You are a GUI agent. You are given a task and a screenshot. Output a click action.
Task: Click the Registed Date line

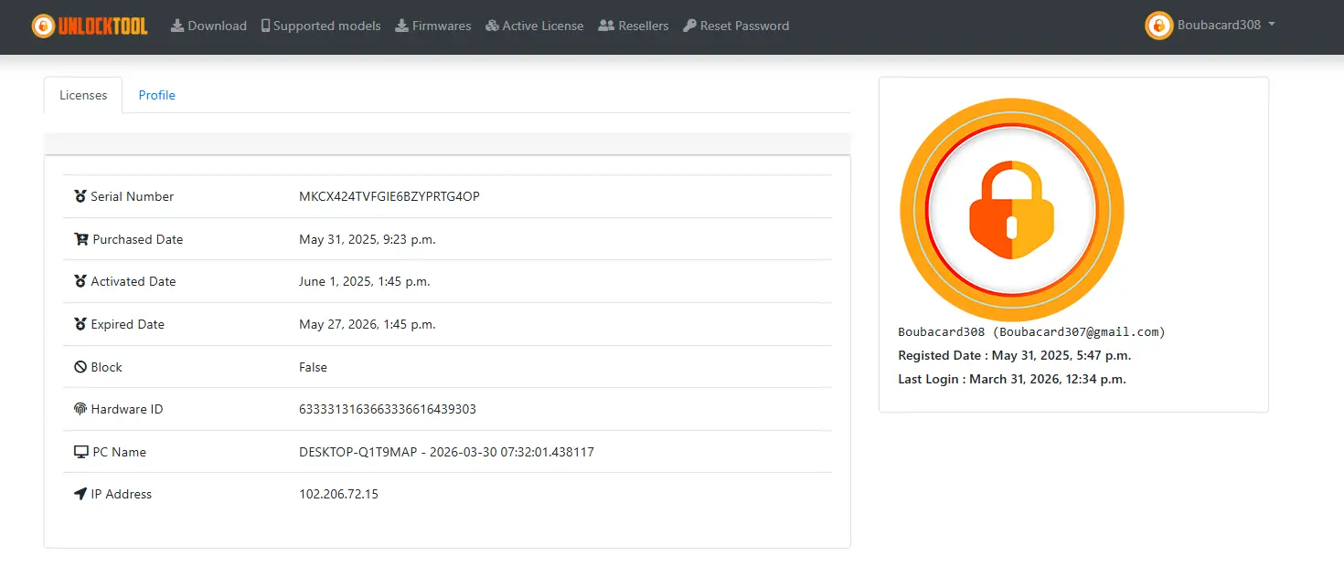pyautogui.click(x=1015, y=355)
